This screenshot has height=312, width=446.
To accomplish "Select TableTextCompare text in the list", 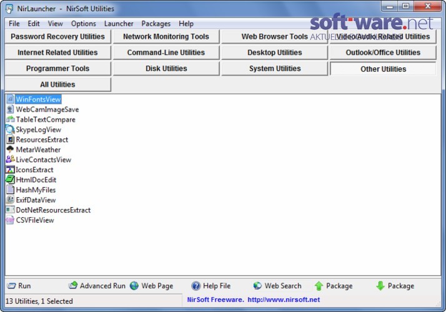I will (x=46, y=119).
